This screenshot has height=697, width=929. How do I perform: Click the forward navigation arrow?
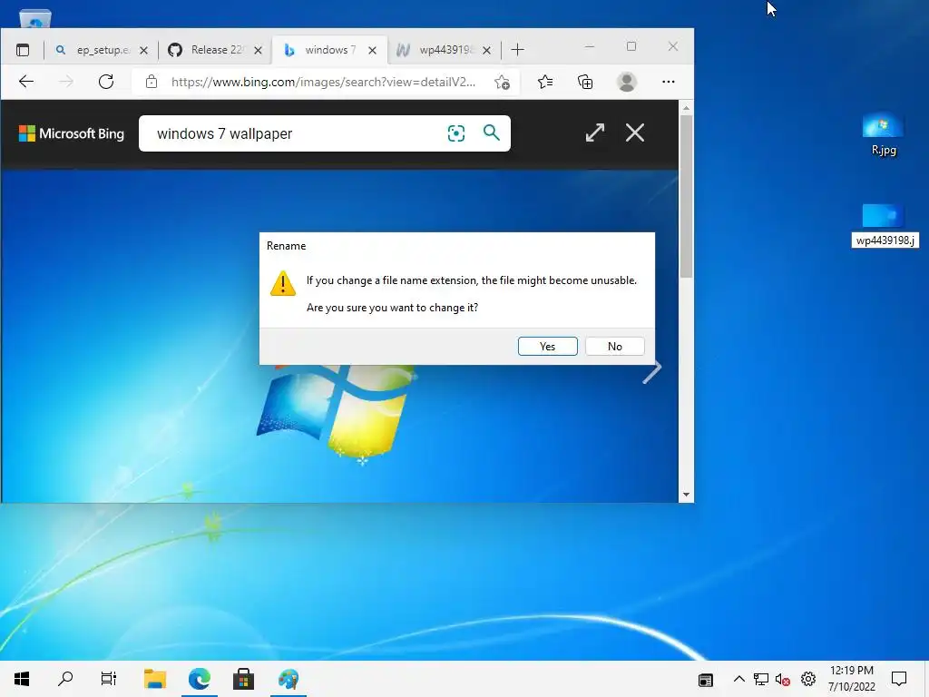(65, 82)
